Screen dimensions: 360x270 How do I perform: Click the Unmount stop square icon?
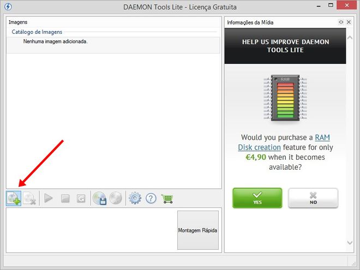65,198
